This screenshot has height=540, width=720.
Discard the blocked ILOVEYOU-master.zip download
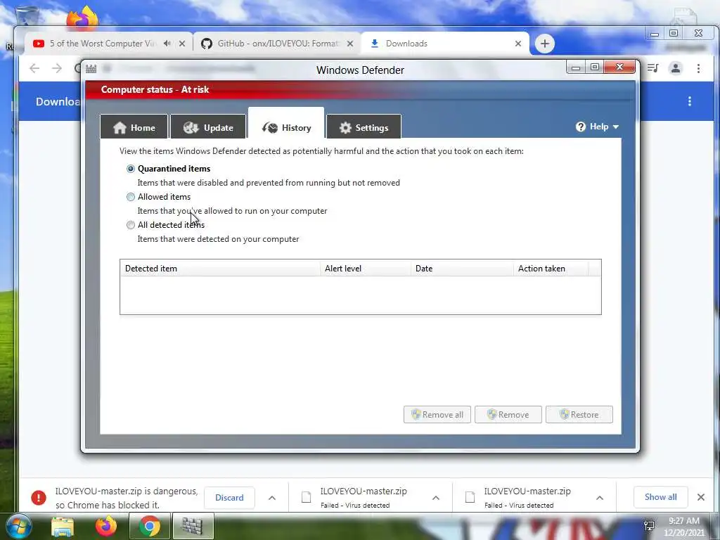pos(229,498)
